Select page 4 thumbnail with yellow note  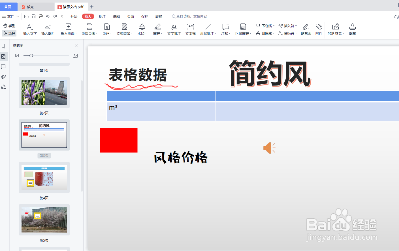tap(44, 177)
